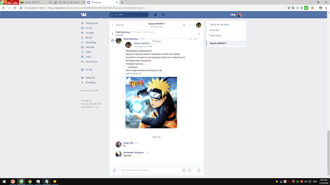Open the music player note icon

163,15
